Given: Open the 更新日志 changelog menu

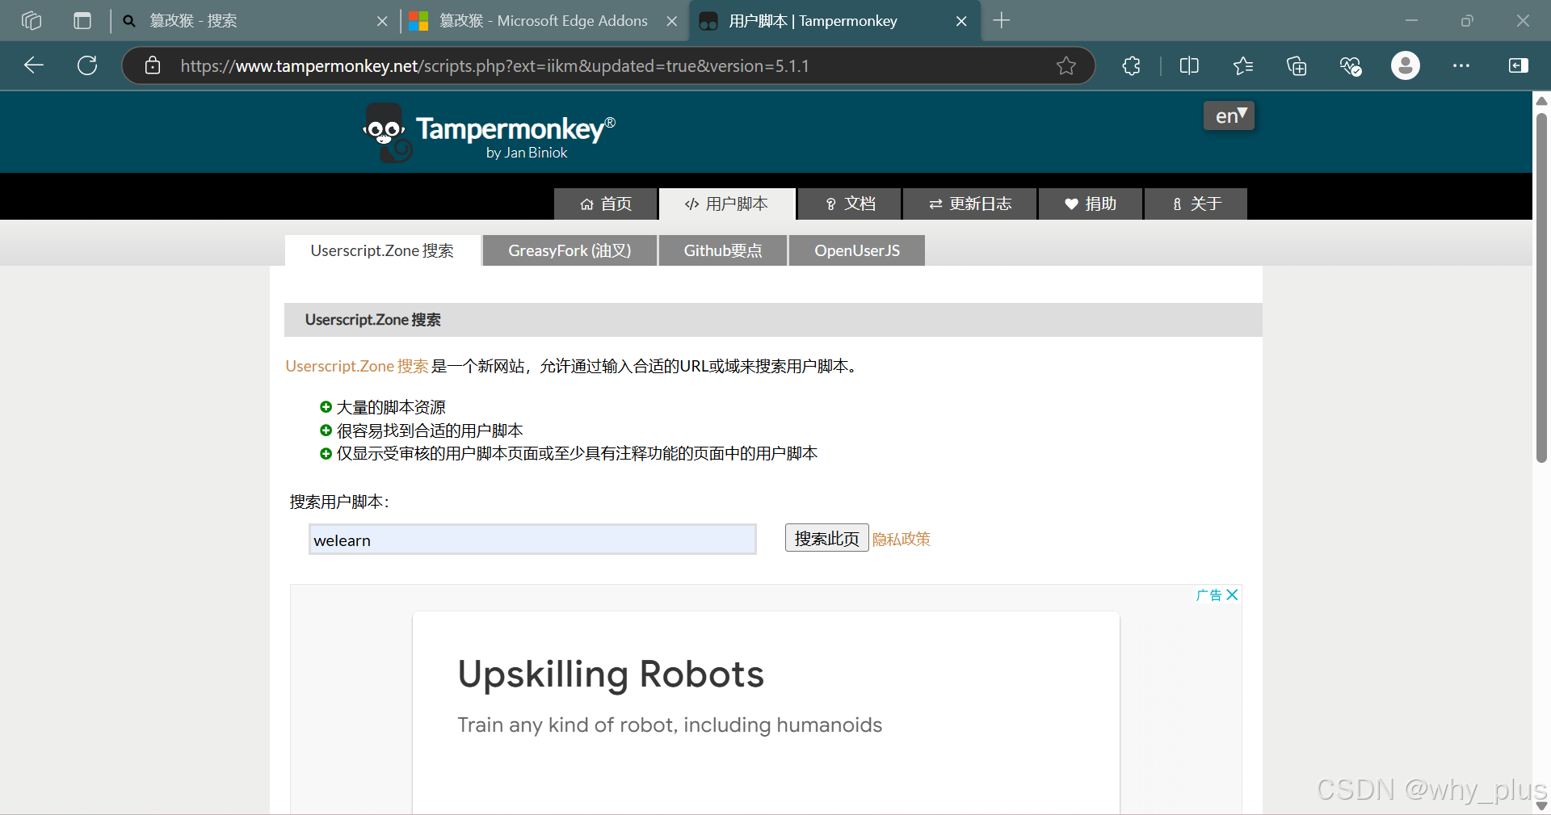Looking at the screenshot, I should tap(970, 204).
